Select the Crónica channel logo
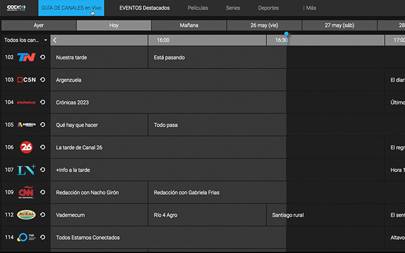The height and width of the screenshot is (253, 405). 26,102
